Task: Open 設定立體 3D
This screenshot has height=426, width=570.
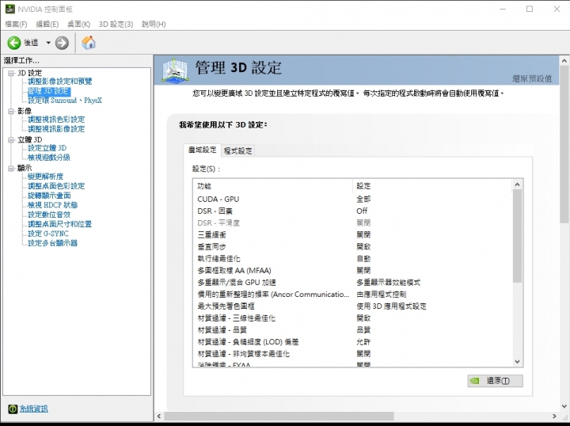Action: click(x=47, y=148)
